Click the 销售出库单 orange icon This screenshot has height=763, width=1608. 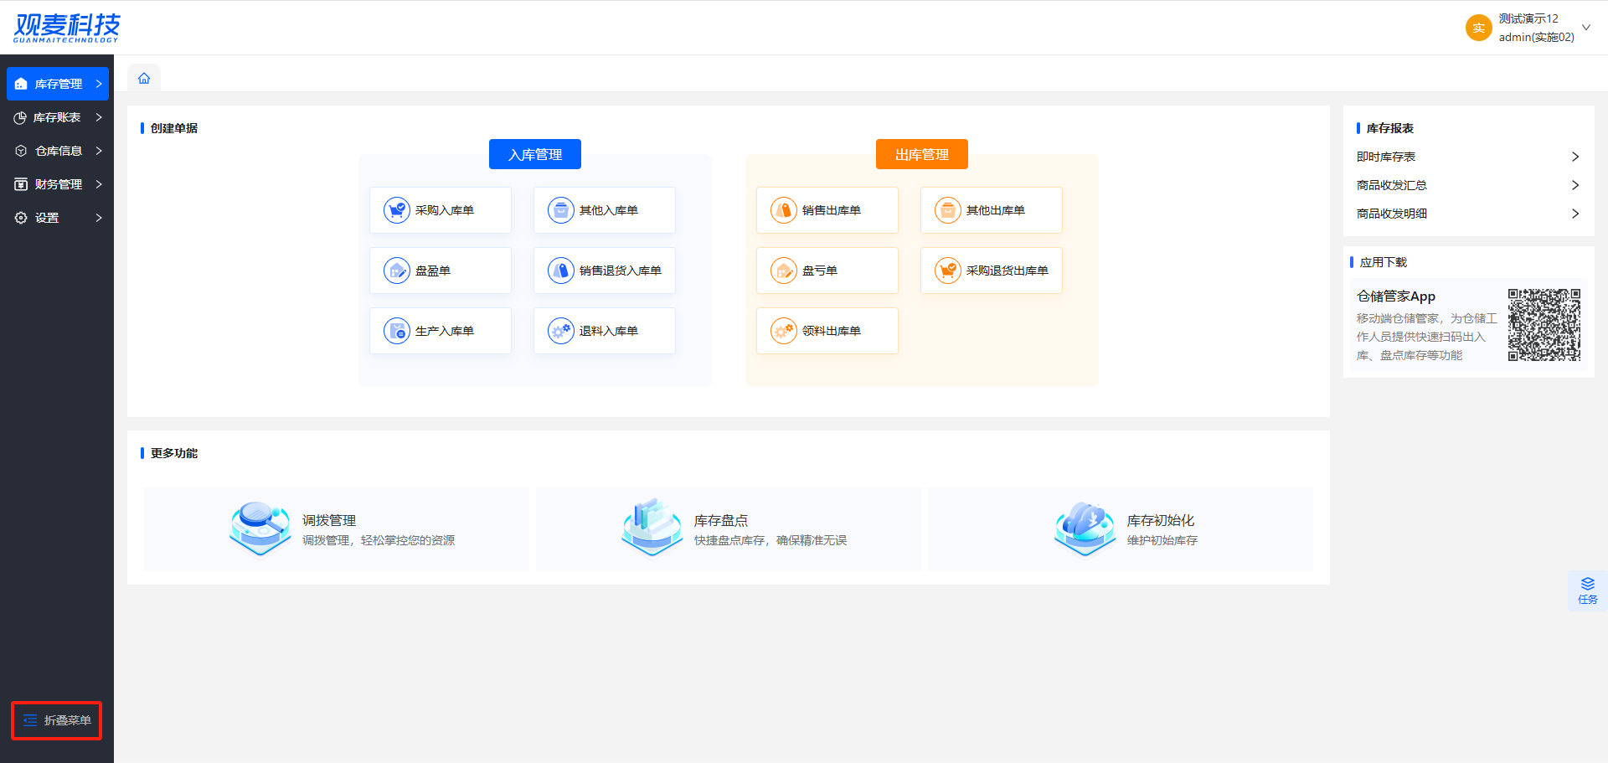784,210
